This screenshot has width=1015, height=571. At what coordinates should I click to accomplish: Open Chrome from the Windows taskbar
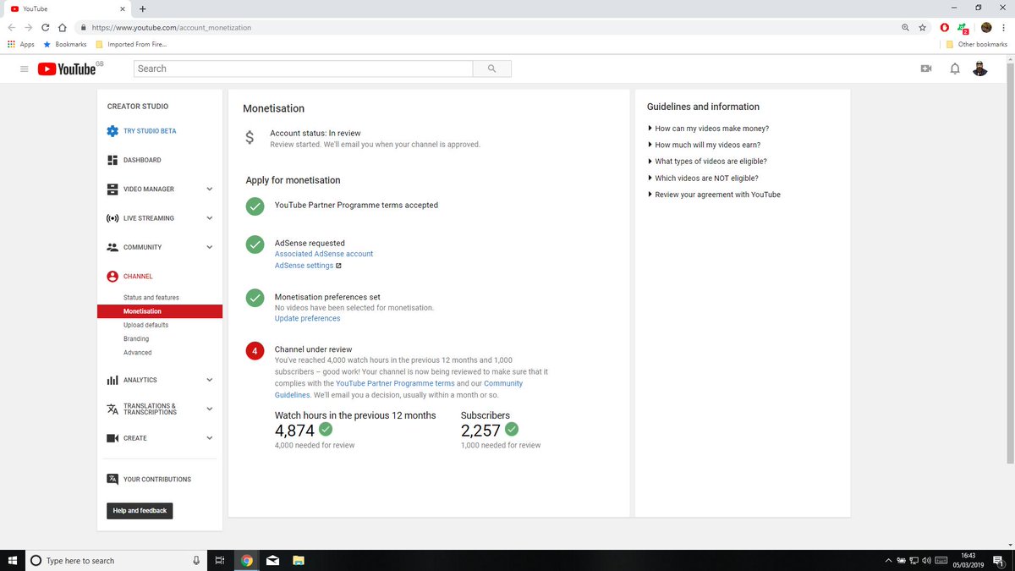(246, 560)
